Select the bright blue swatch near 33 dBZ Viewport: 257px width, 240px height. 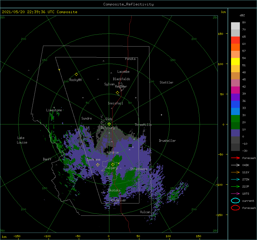[235, 104]
